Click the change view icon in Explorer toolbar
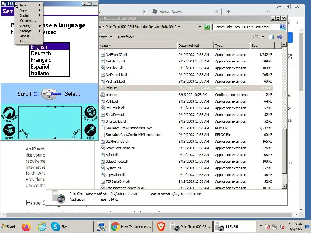 [256, 37]
